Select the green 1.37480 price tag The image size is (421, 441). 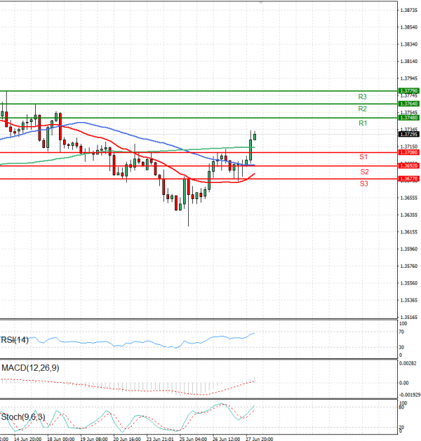click(x=408, y=118)
